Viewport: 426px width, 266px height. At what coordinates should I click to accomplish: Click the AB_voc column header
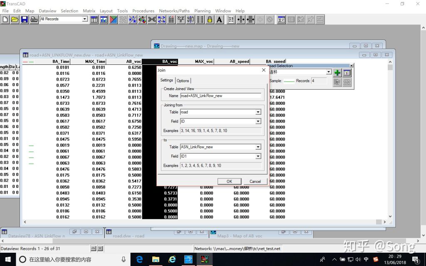tap(134, 62)
